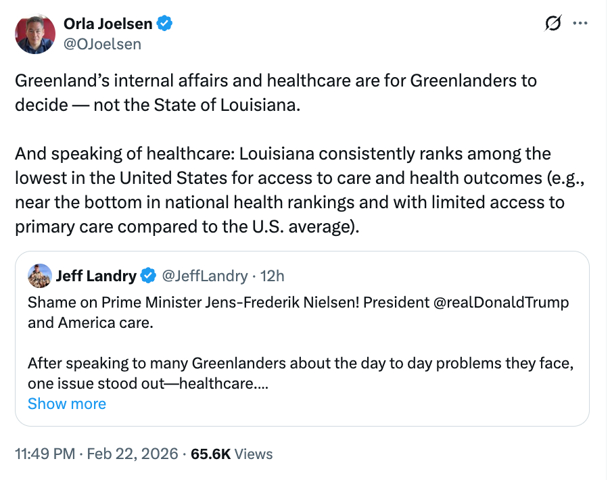610x480 pixels.
Task: Open the Grok explain-post icon
Action: coord(553,24)
